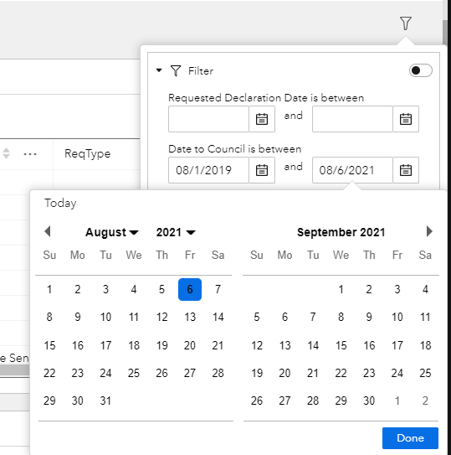Select September 18

(x=425, y=345)
